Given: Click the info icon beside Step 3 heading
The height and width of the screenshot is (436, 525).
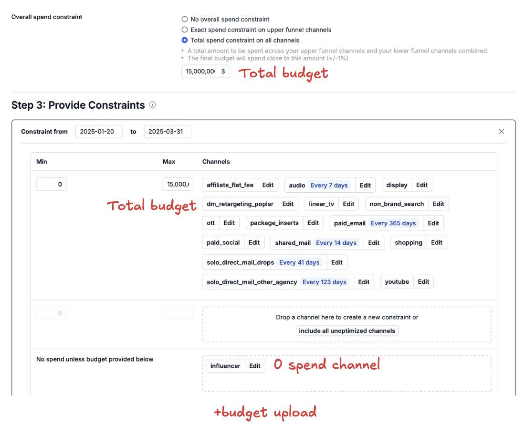Looking at the screenshot, I should coord(152,105).
